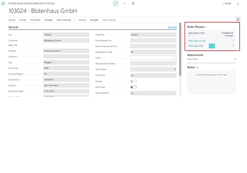Screen dimensions: 247x173
Task: Toggle the Net Prices switch
Action: click(x=134, y=87)
